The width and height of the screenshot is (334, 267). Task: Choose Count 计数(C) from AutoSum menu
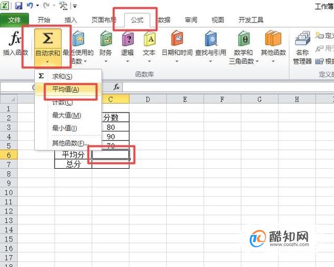tap(68, 102)
